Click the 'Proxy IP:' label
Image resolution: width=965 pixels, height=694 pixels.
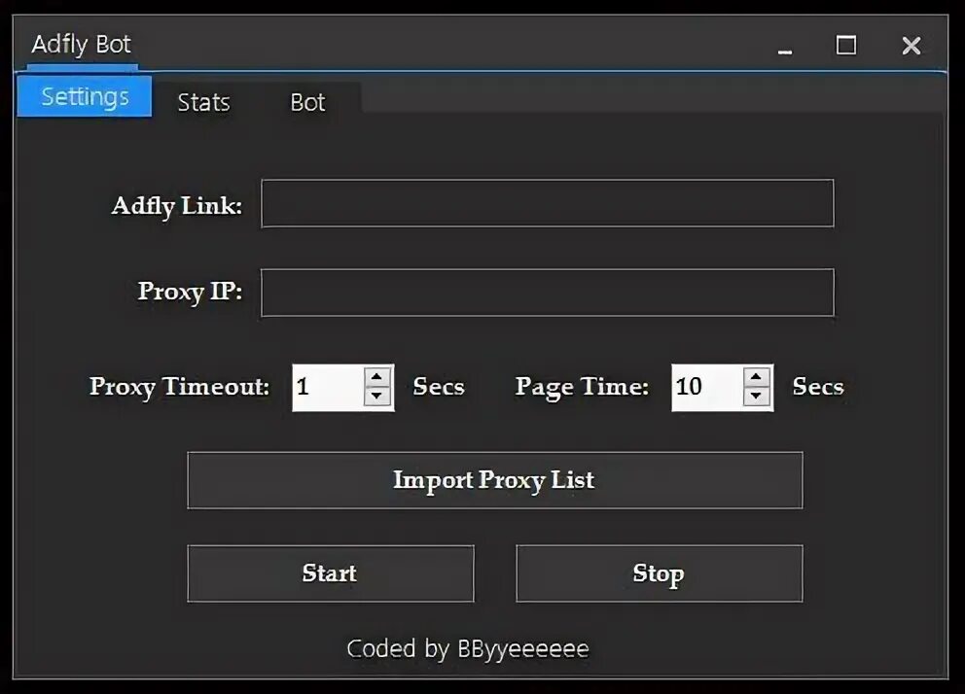pyautogui.click(x=190, y=292)
